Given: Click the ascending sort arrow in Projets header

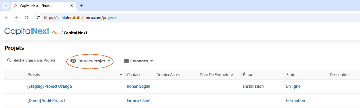Looking at the screenshot, I should (x=121, y=75).
